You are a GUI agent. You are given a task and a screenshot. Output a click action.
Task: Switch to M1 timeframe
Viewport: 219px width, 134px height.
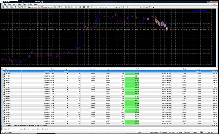[94, 7]
